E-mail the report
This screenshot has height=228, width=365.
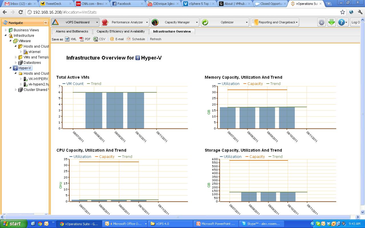point(117,39)
